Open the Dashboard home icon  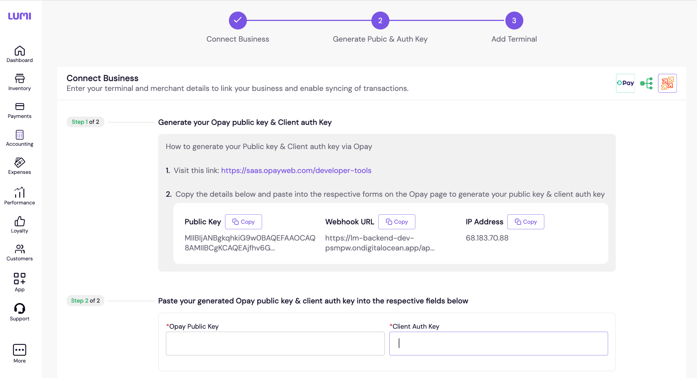20,54
